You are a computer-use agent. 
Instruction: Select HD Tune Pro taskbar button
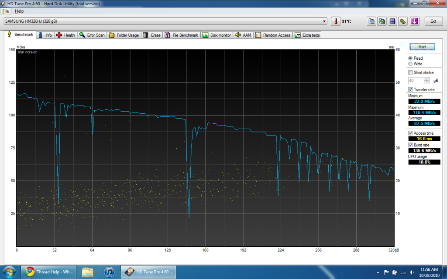(148, 272)
